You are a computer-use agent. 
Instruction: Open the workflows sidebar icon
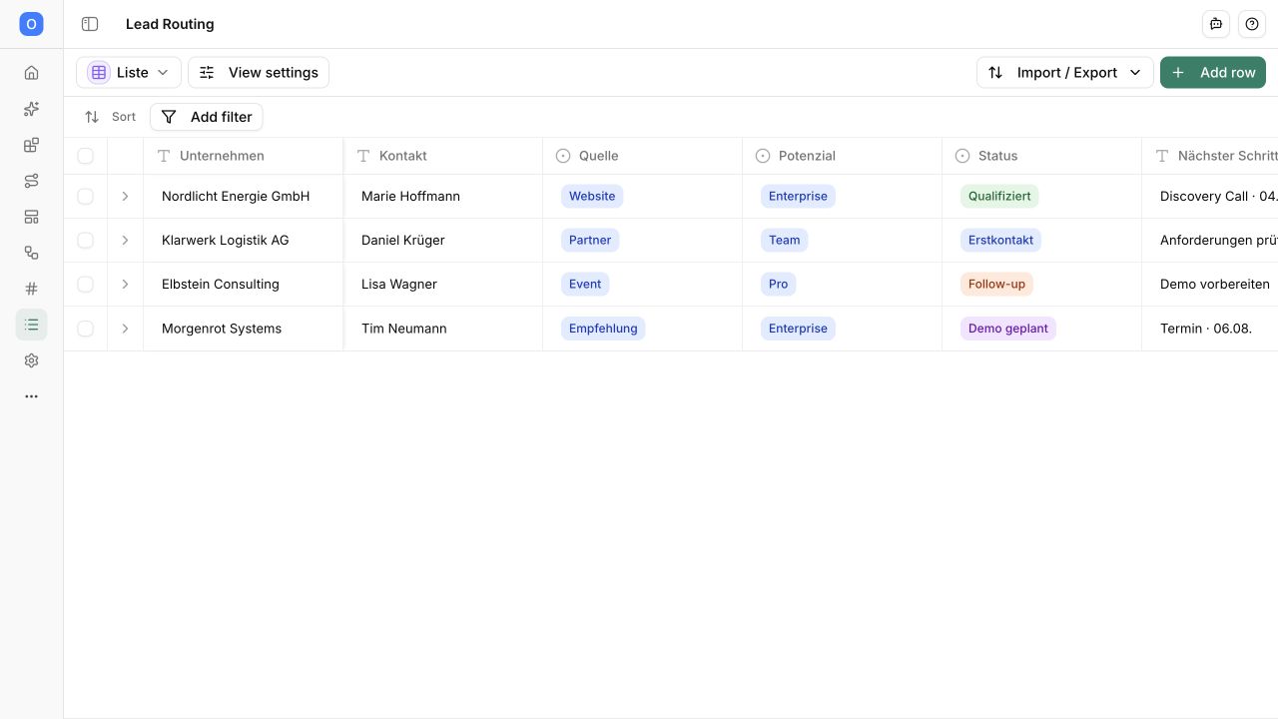point(31,181)
